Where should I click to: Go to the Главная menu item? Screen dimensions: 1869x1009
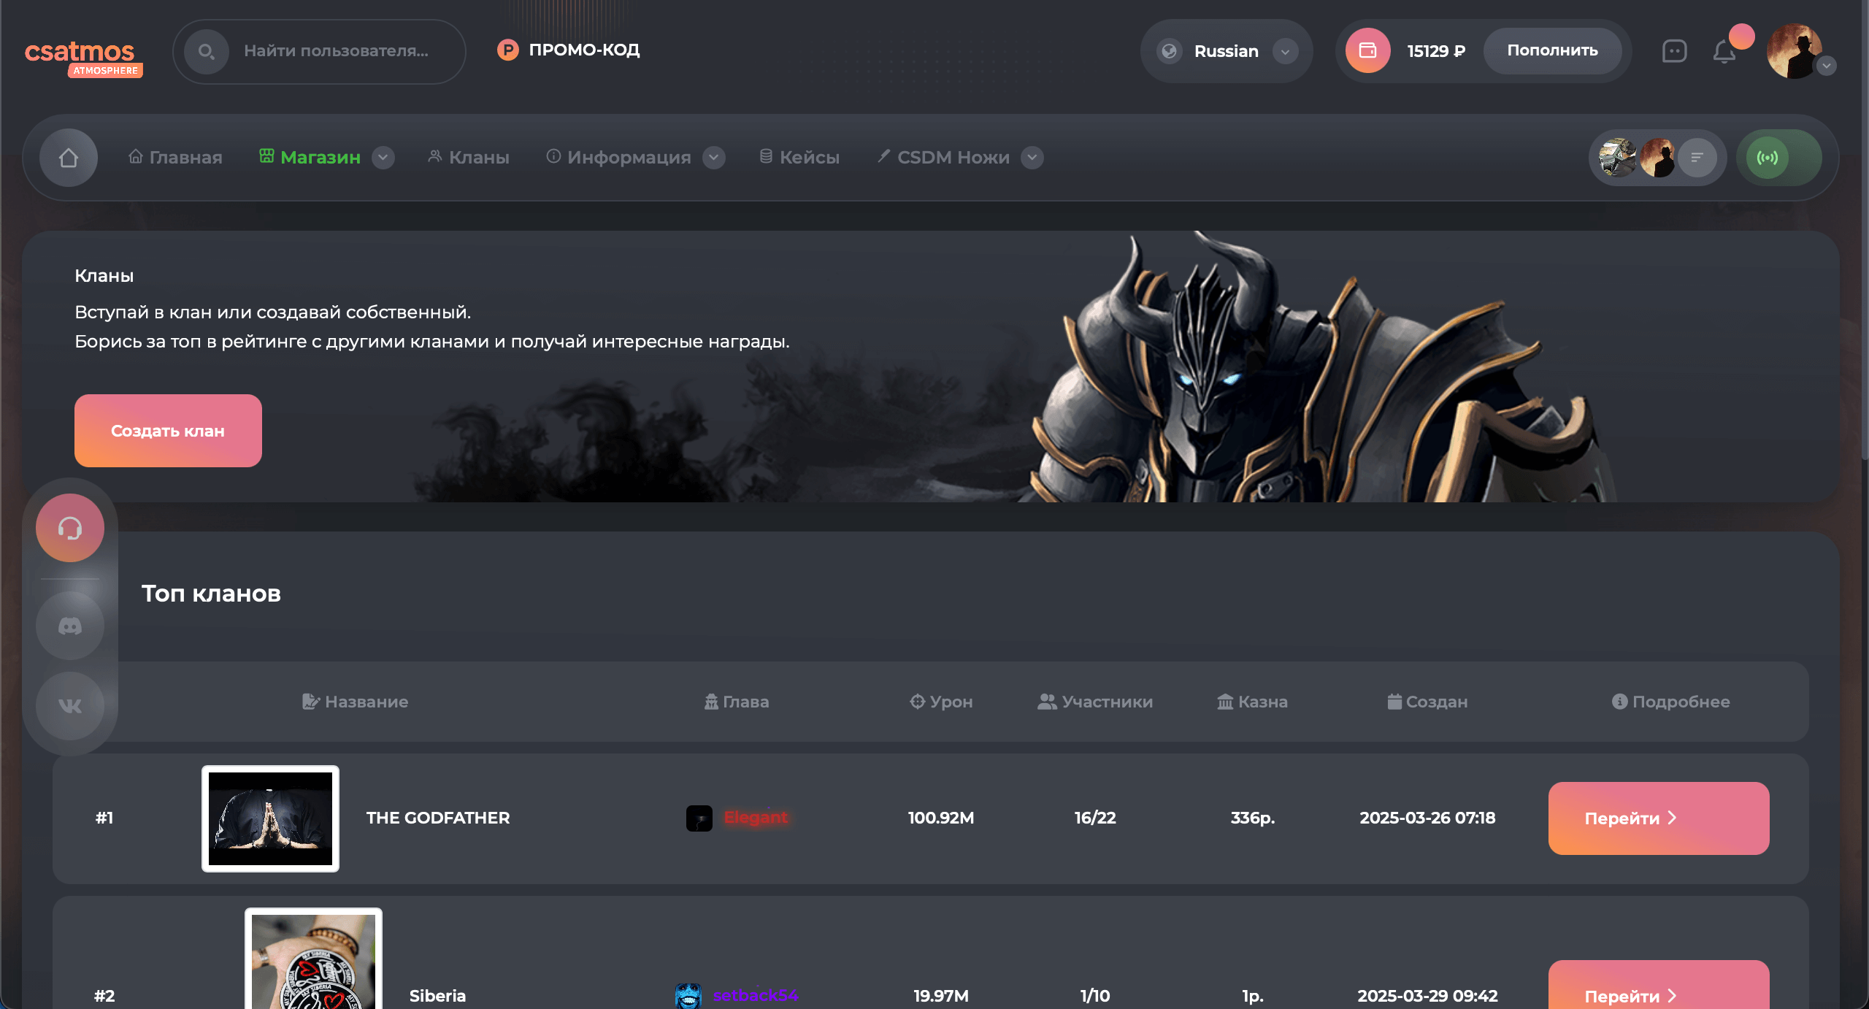pos(175,157)
